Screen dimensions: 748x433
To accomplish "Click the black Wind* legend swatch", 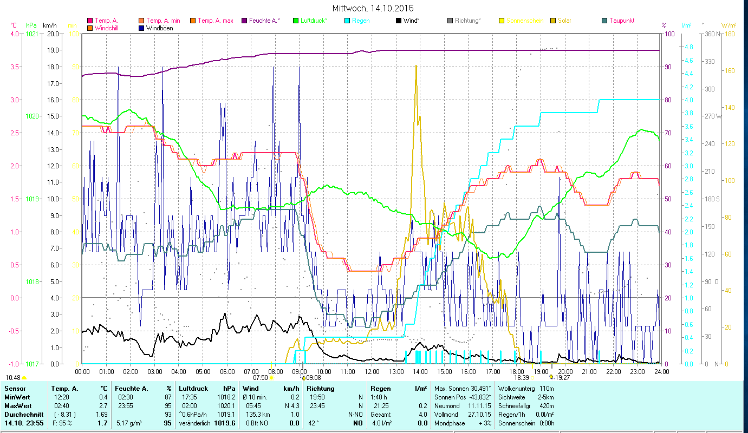I will point(399,21).
